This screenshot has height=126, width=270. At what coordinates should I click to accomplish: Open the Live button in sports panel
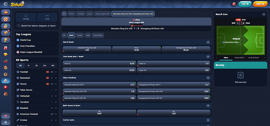(x=47, y=17)
